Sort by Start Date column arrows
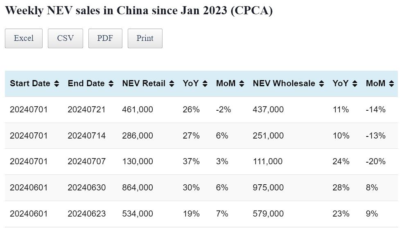The image size is (404, 228). (x=56, y=84)
